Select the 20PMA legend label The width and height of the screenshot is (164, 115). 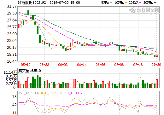click(133, 3)
